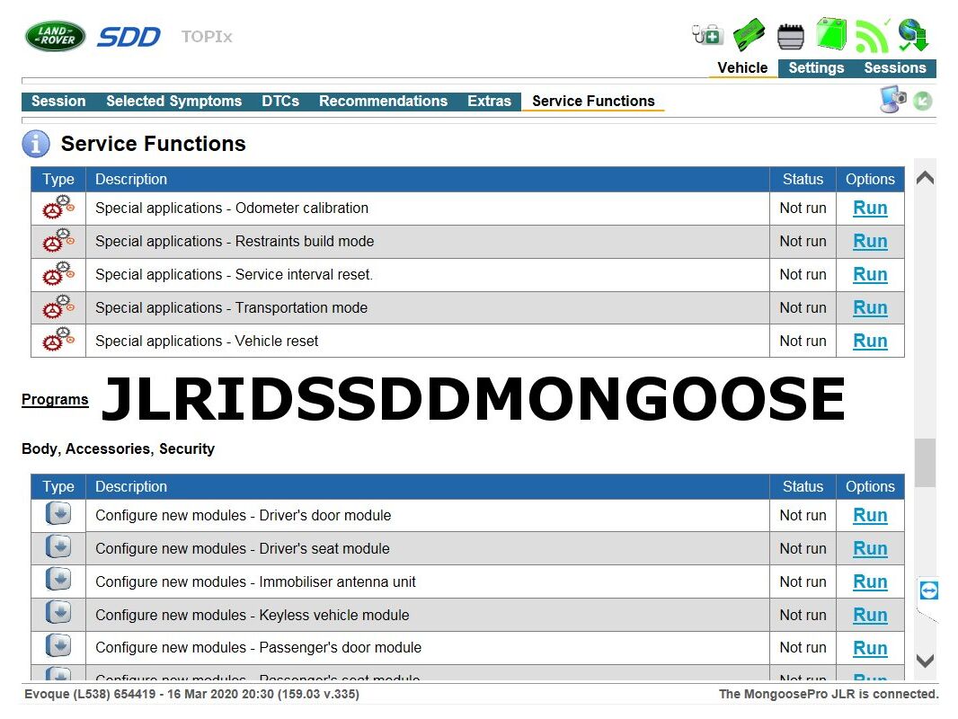Run Service interval reset

click(870, 274)
